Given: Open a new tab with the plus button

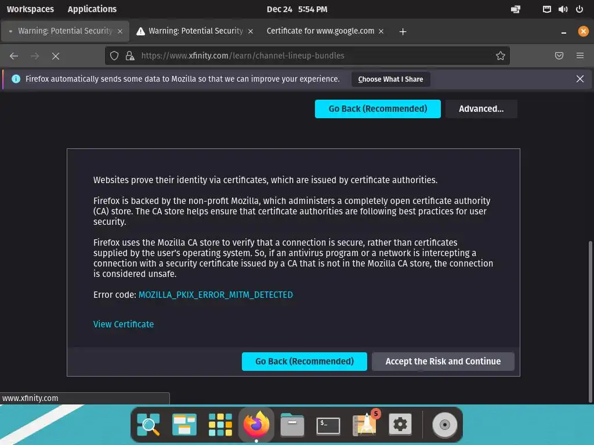Looking at the screenshot, I should pyautogui.click(x=403, y=31).
